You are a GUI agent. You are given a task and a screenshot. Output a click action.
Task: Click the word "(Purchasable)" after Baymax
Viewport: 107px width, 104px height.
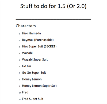point(44,40)
